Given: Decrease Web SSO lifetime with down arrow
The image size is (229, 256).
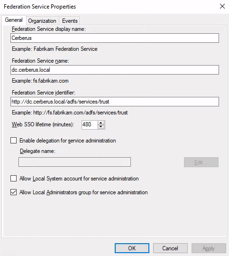Looking at the screenshot, I should click(101, 127).
